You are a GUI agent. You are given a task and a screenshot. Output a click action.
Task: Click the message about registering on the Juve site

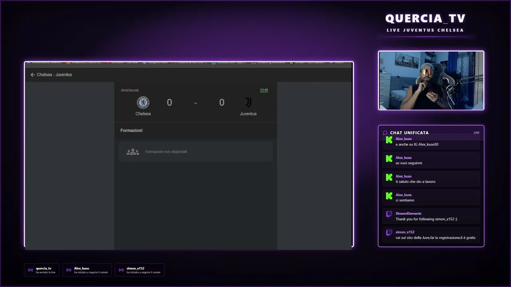click(x=436, y=238)
